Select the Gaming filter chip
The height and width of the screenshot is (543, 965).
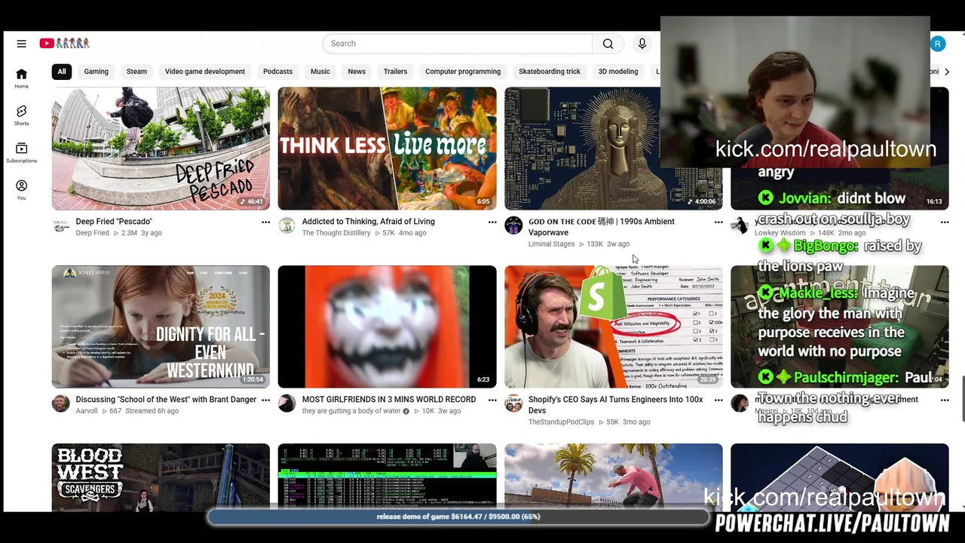click(x=96, y=72)
